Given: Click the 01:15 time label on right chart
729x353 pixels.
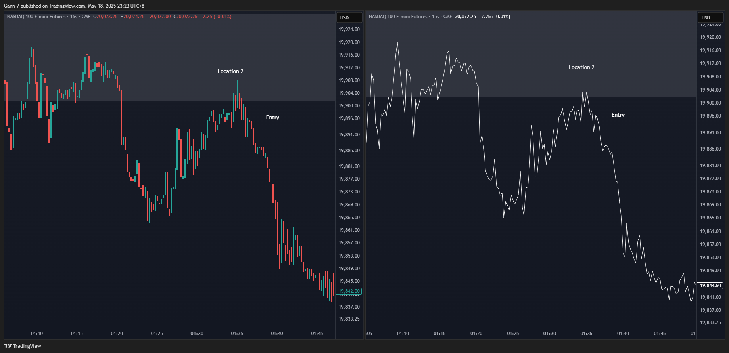Looking at the screenshot, I should (439, 334).
